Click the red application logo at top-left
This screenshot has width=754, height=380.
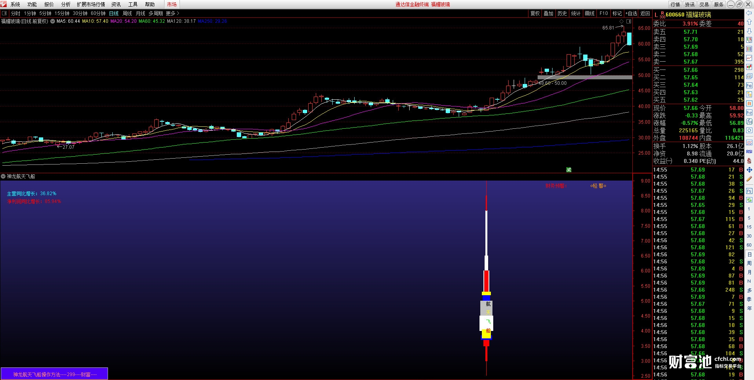(4, 4)
